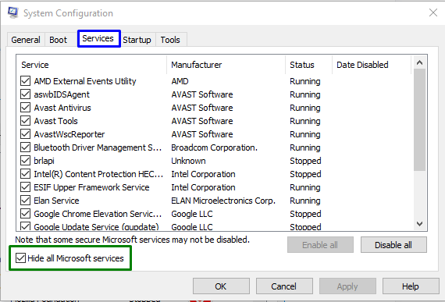This screenshot has width=445, height=302.
Task: Click the OK button
Action: (221, 286)
